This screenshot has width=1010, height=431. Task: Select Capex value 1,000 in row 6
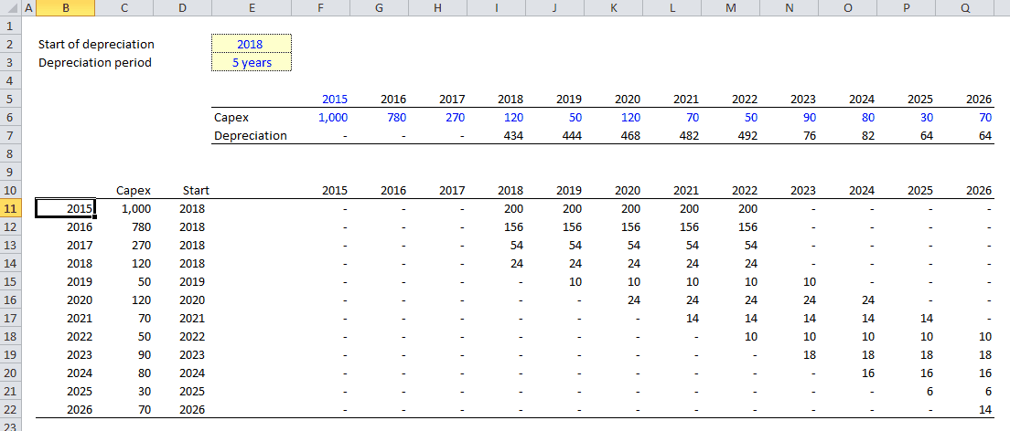point(333,118)
